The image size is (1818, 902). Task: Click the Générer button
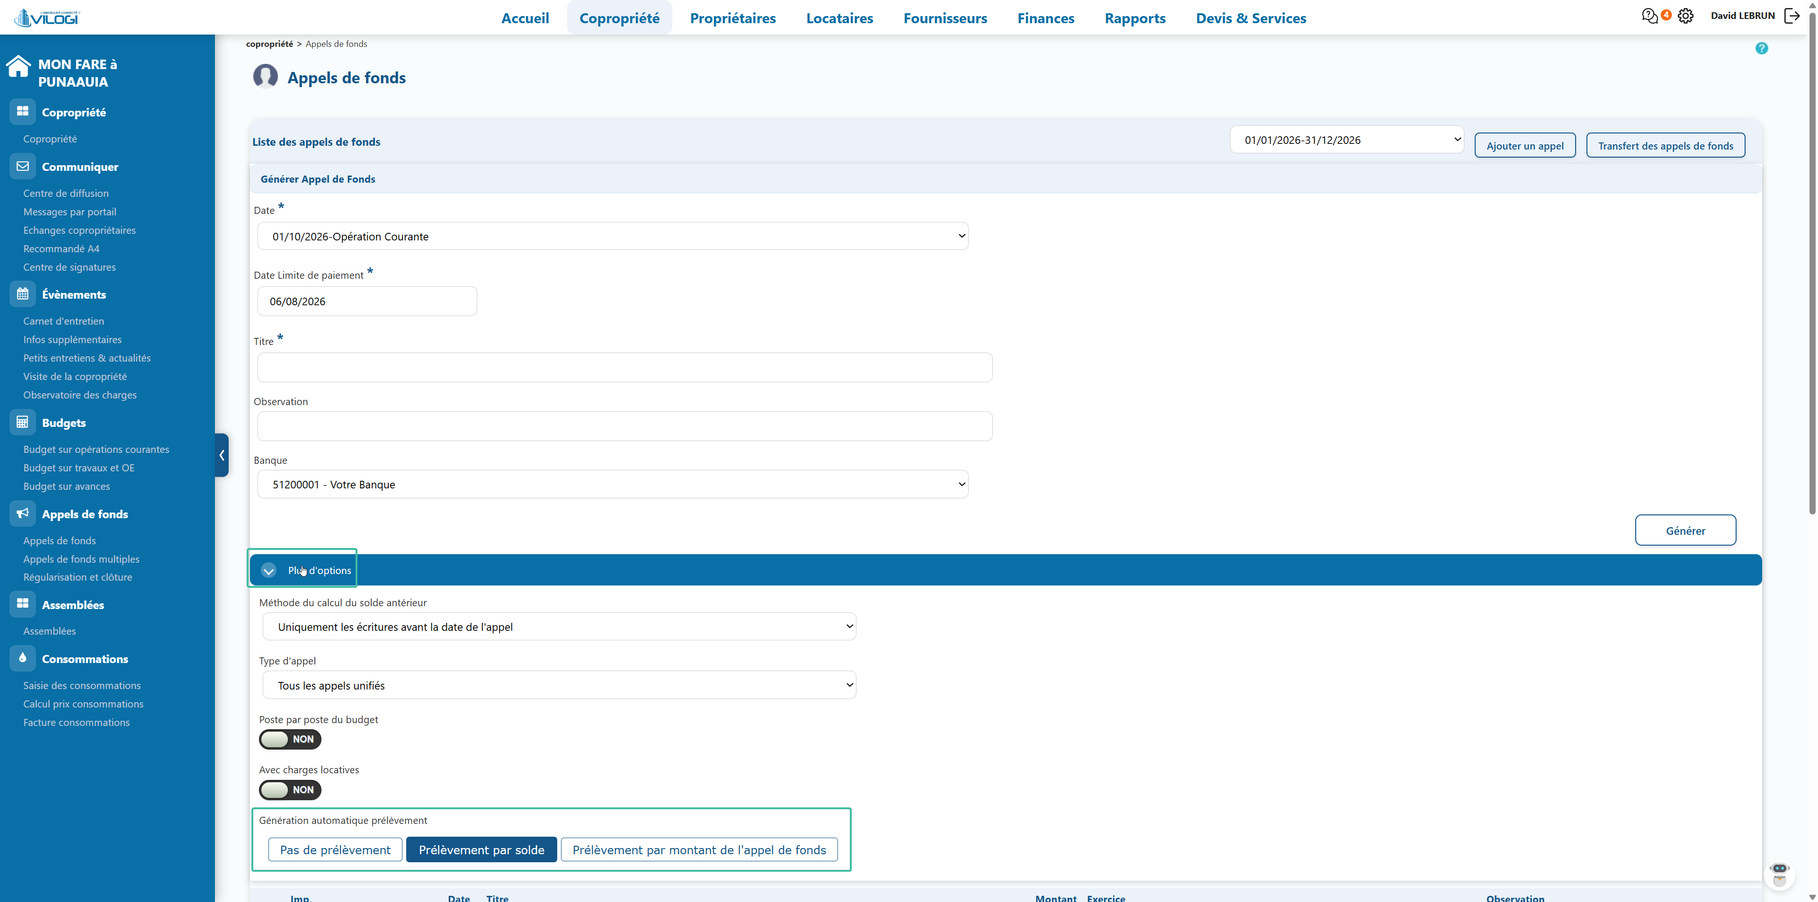(1685, 531)
